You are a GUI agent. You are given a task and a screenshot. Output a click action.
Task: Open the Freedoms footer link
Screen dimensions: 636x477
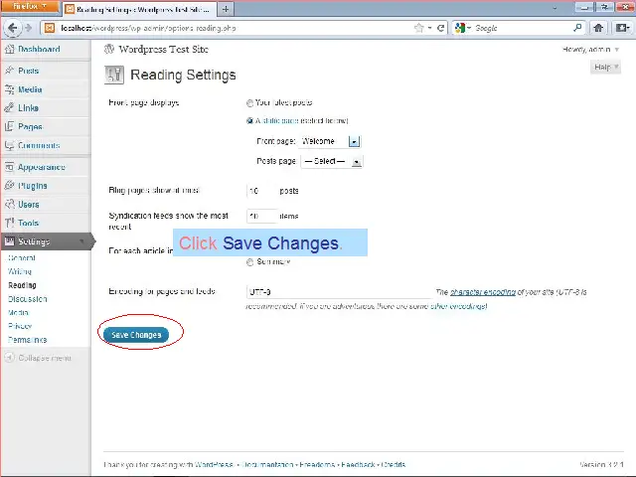(x=317, y=465)
